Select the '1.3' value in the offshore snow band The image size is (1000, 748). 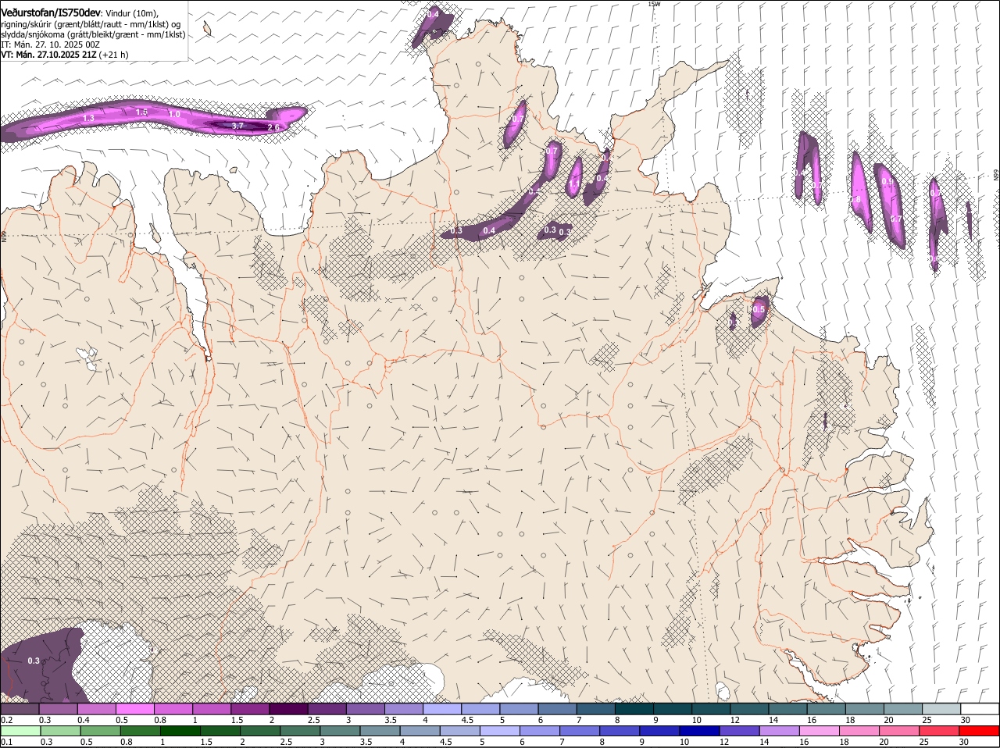click(x=88, y=118)
